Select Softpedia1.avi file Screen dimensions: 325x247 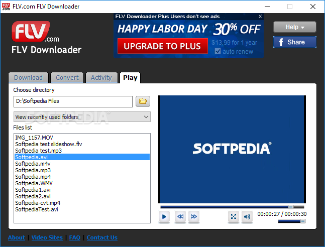82,190
